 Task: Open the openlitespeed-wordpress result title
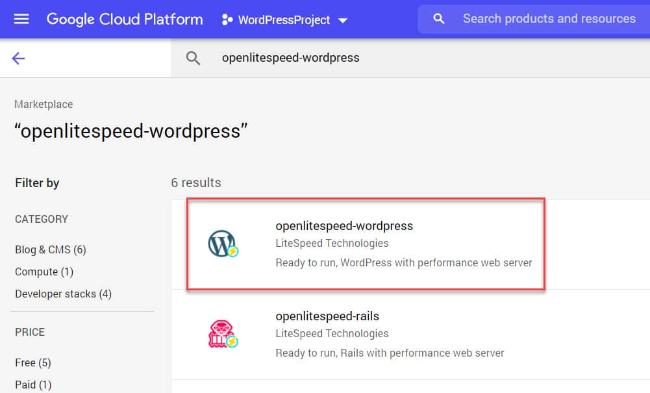pos(344,226)
